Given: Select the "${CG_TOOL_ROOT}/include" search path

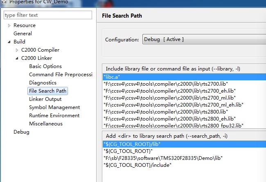Looking at the screenshot, I should pos(138,165).
